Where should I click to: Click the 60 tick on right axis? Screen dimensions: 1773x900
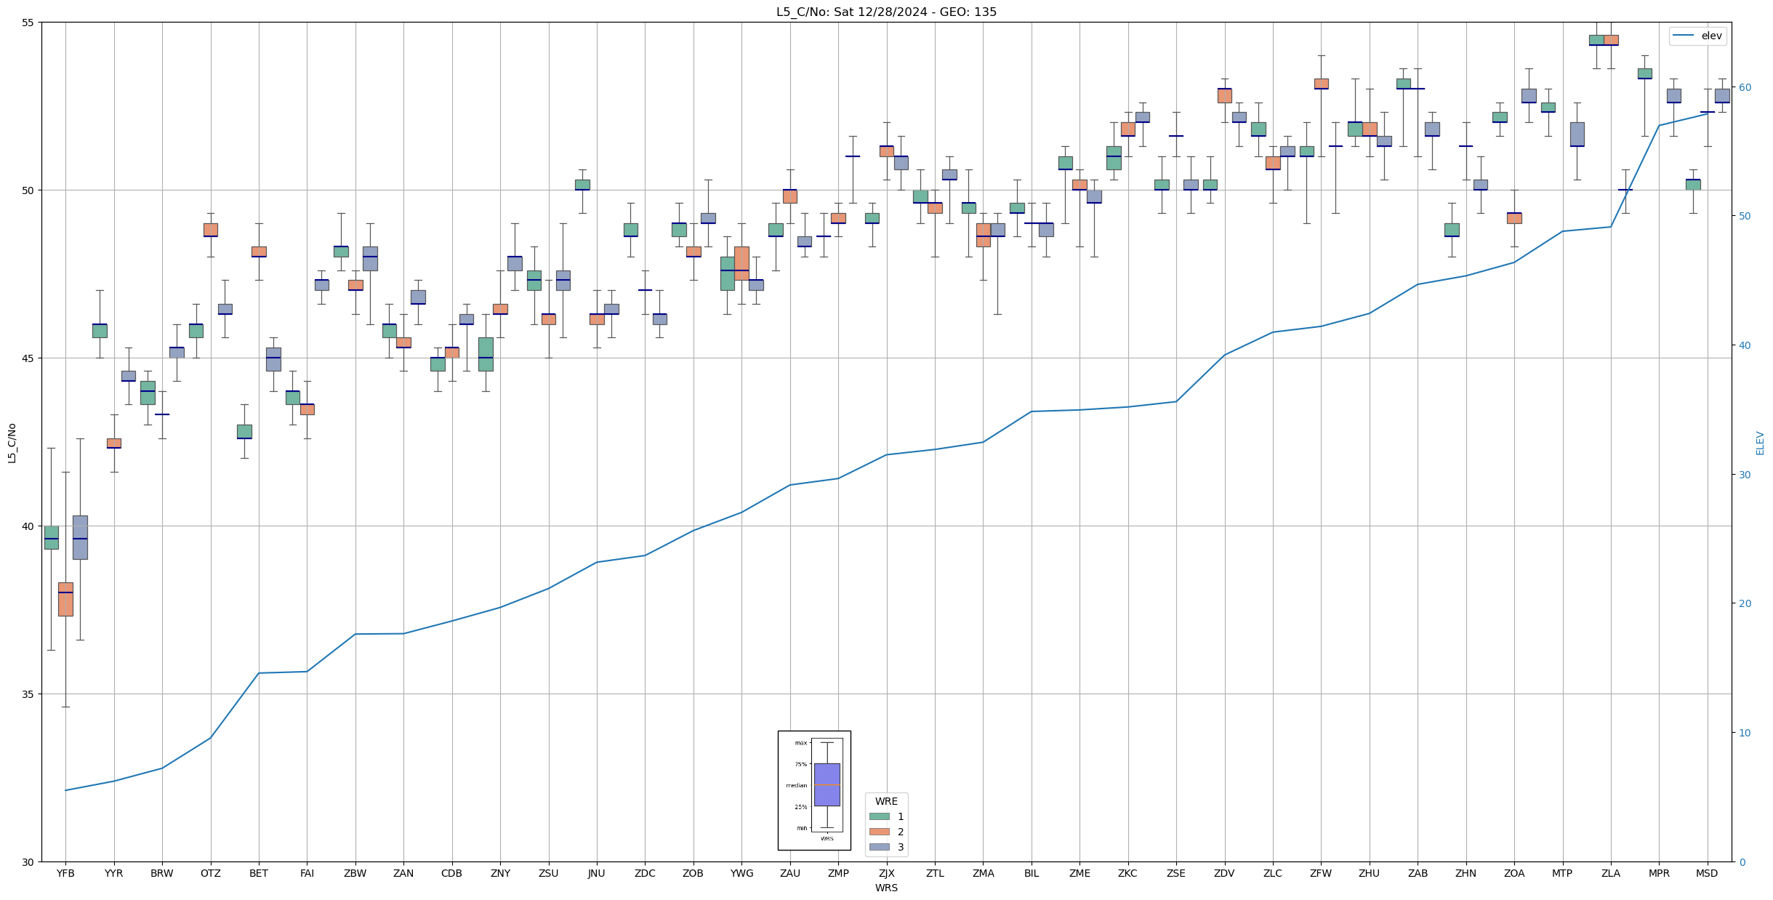point(1744,87)
